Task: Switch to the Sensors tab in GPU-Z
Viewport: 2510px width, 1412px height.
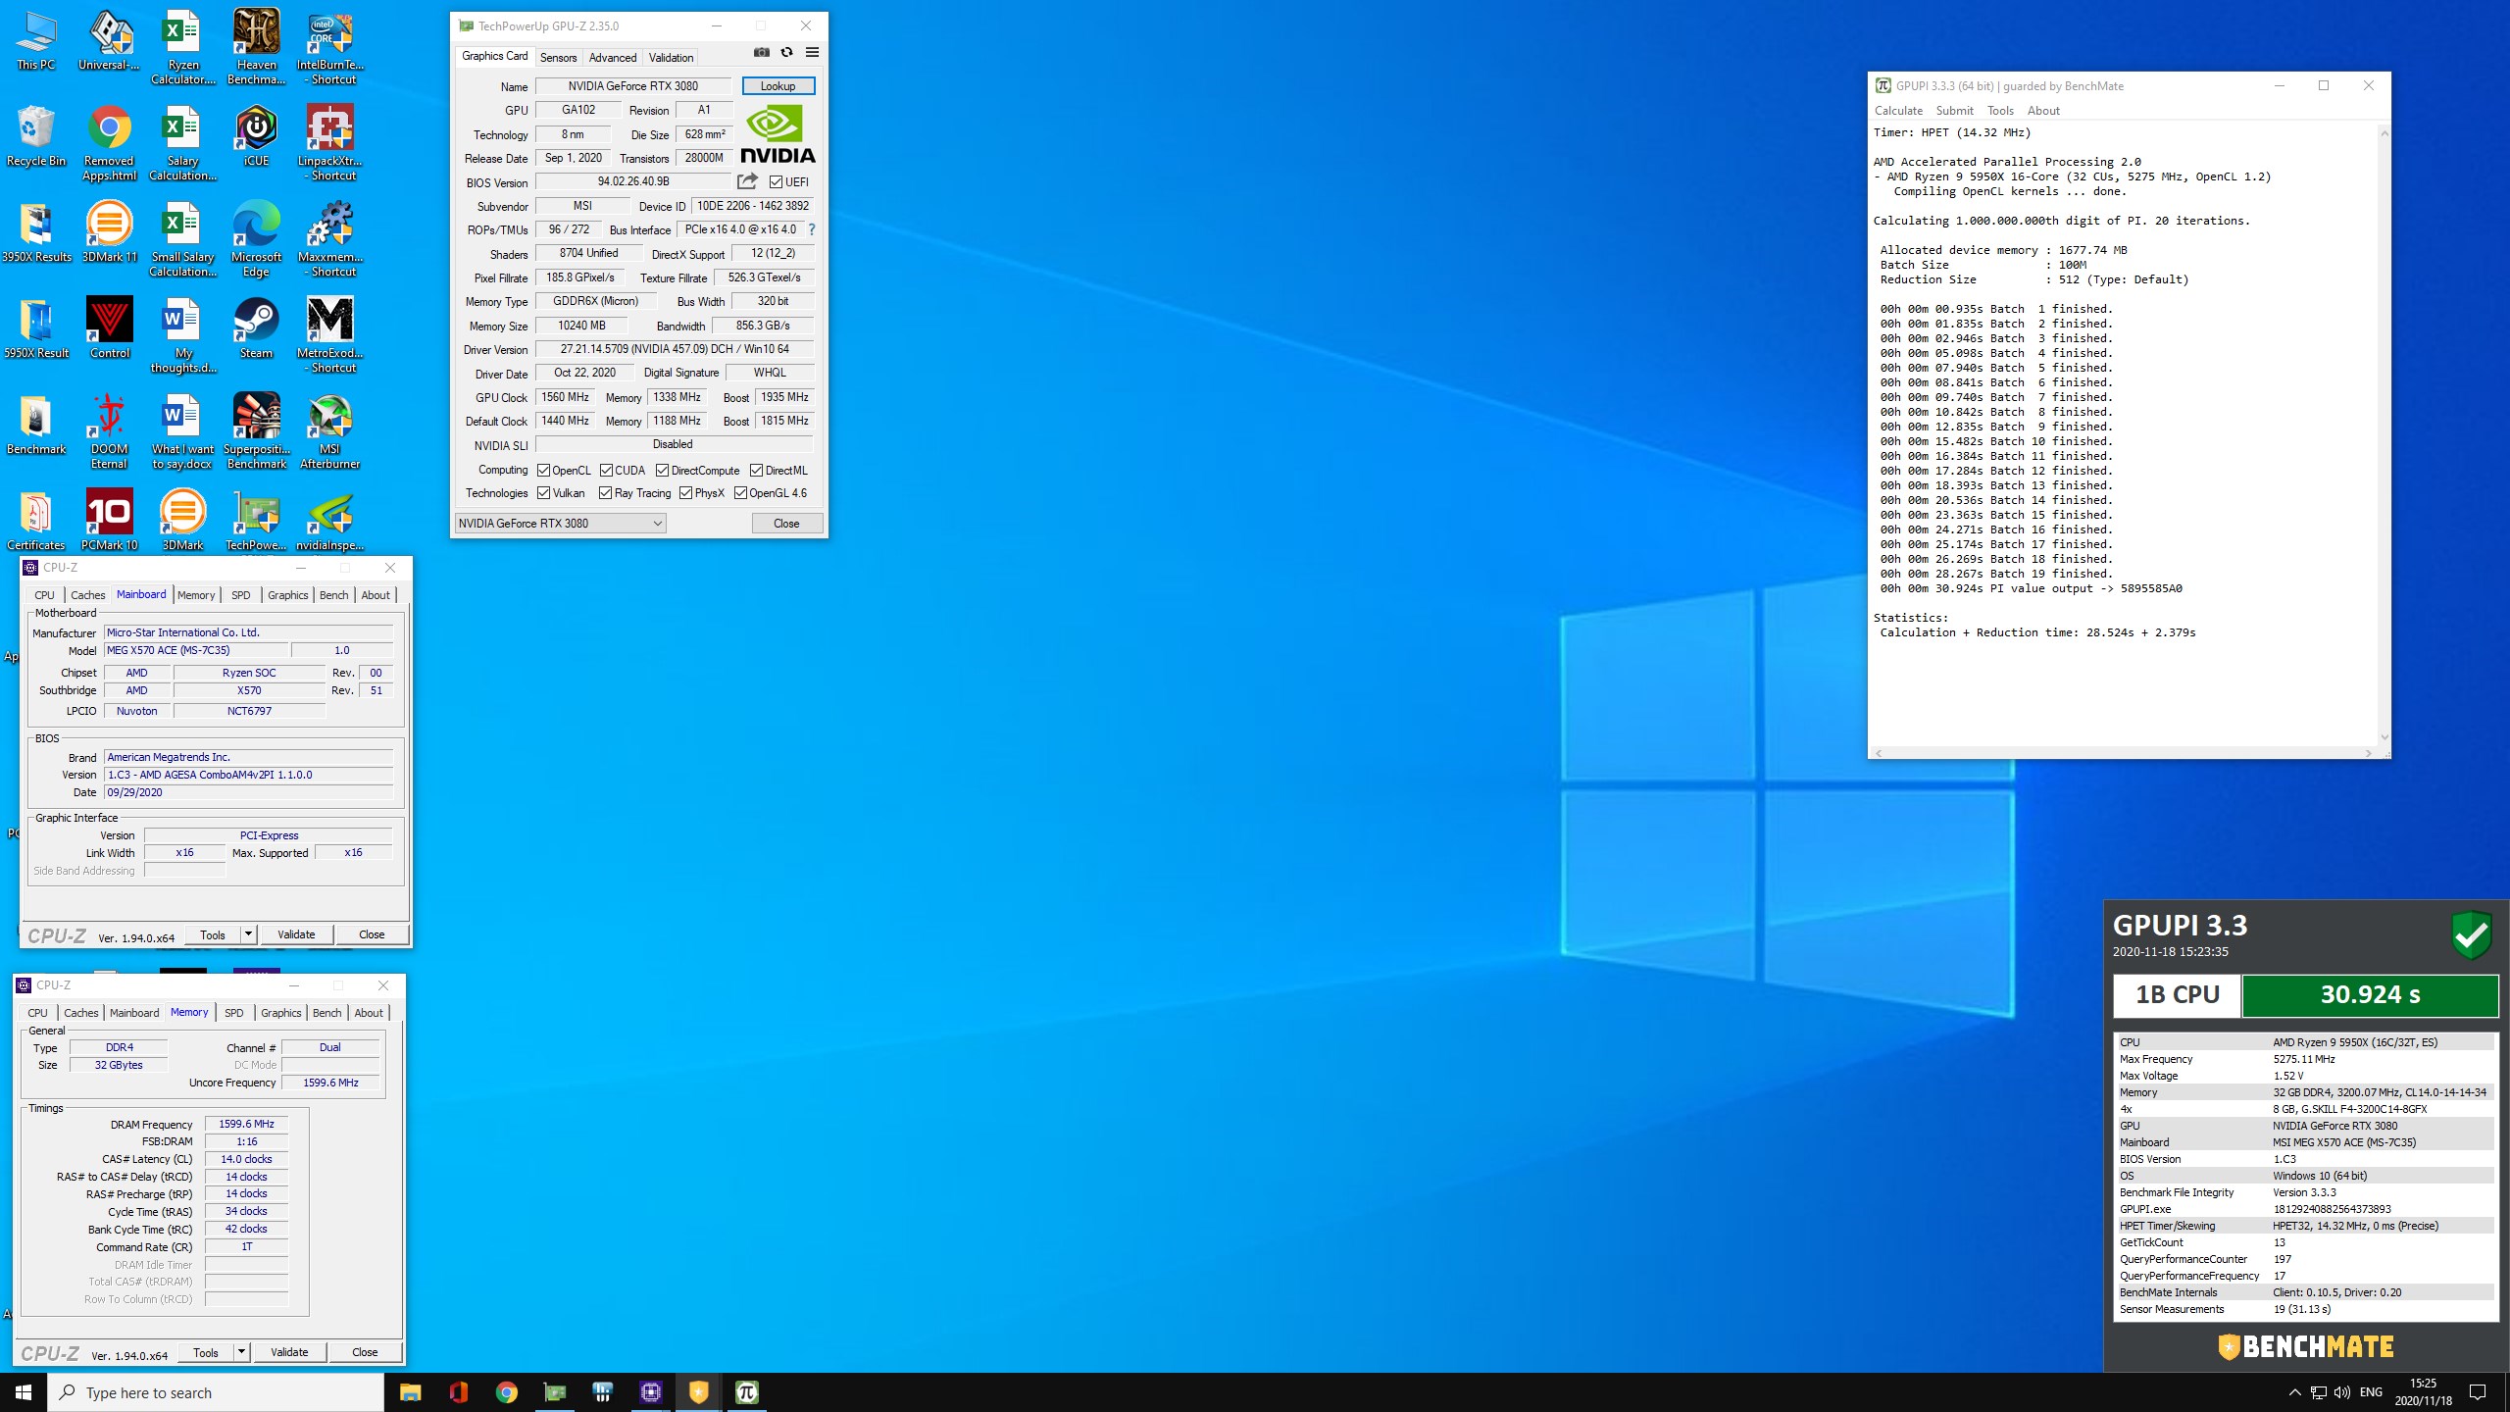Action: (x=558, y=58)
